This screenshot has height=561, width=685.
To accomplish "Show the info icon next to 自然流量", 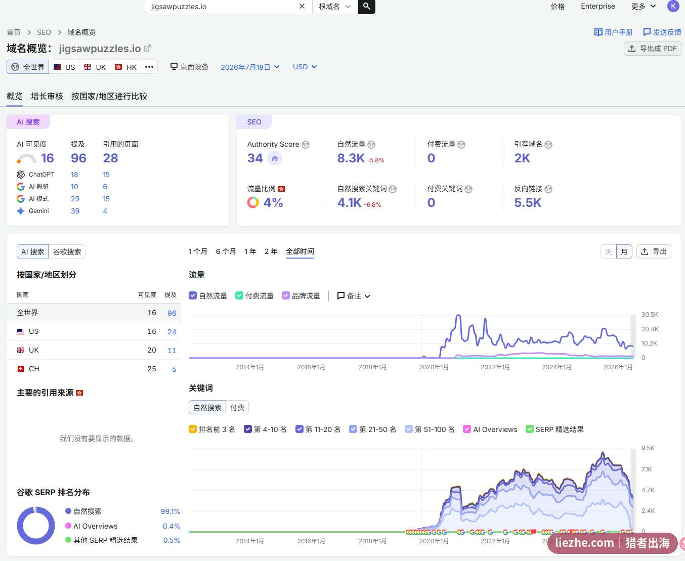I will click(371, 145).
